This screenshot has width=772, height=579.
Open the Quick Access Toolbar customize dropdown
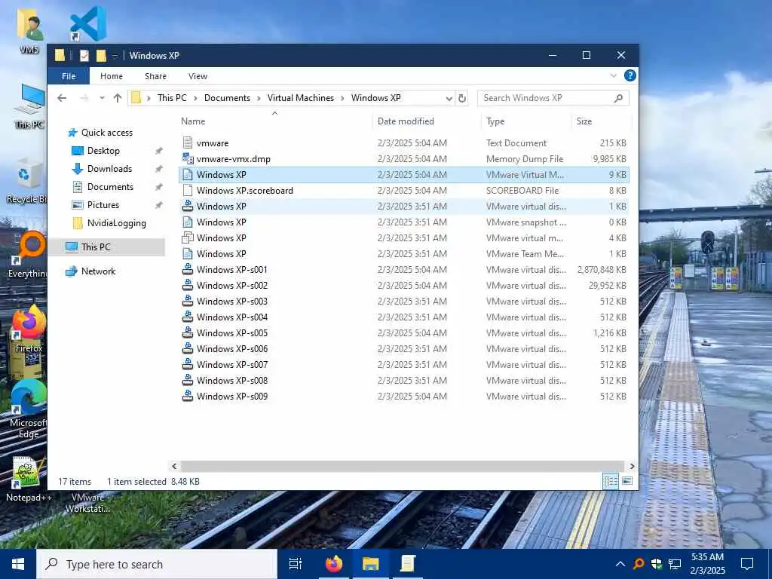click(115, 56)
